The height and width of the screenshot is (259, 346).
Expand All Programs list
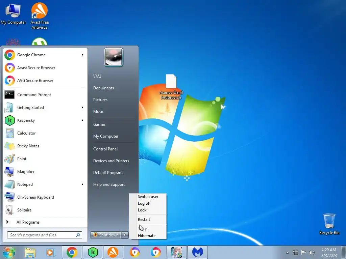point(45,222)
